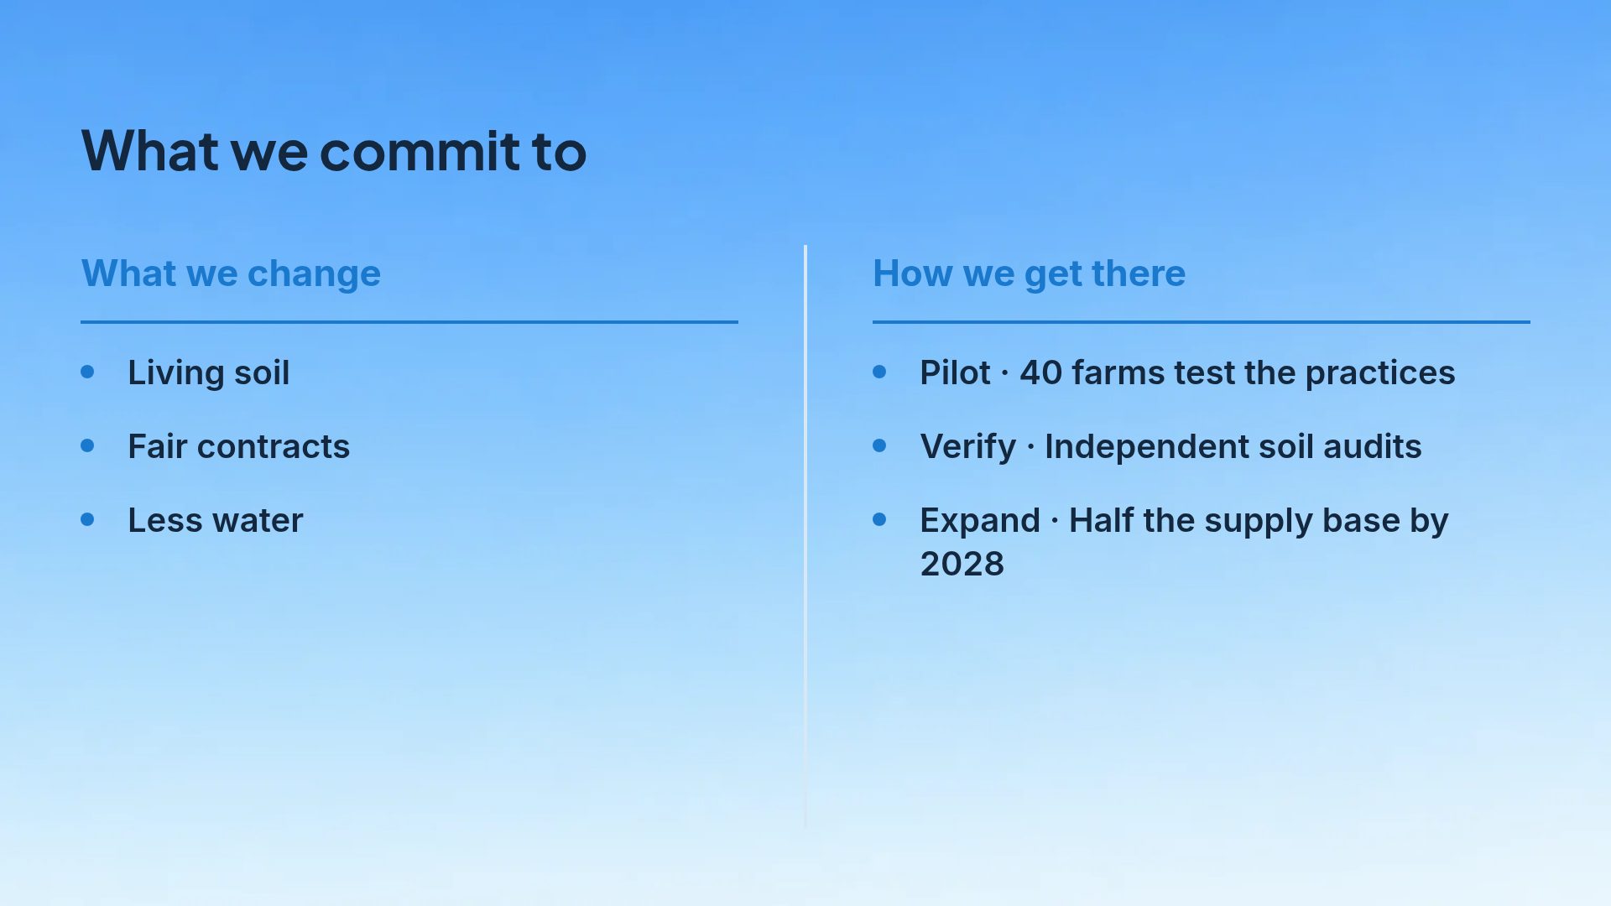Select the 'Living soil' bullet text

coord(209,372)
